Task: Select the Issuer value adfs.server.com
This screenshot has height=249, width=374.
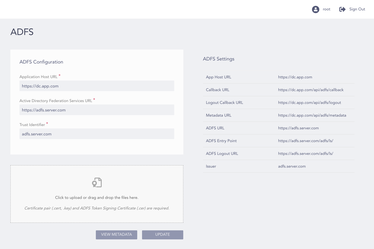Action: click(x=292, y=166)
